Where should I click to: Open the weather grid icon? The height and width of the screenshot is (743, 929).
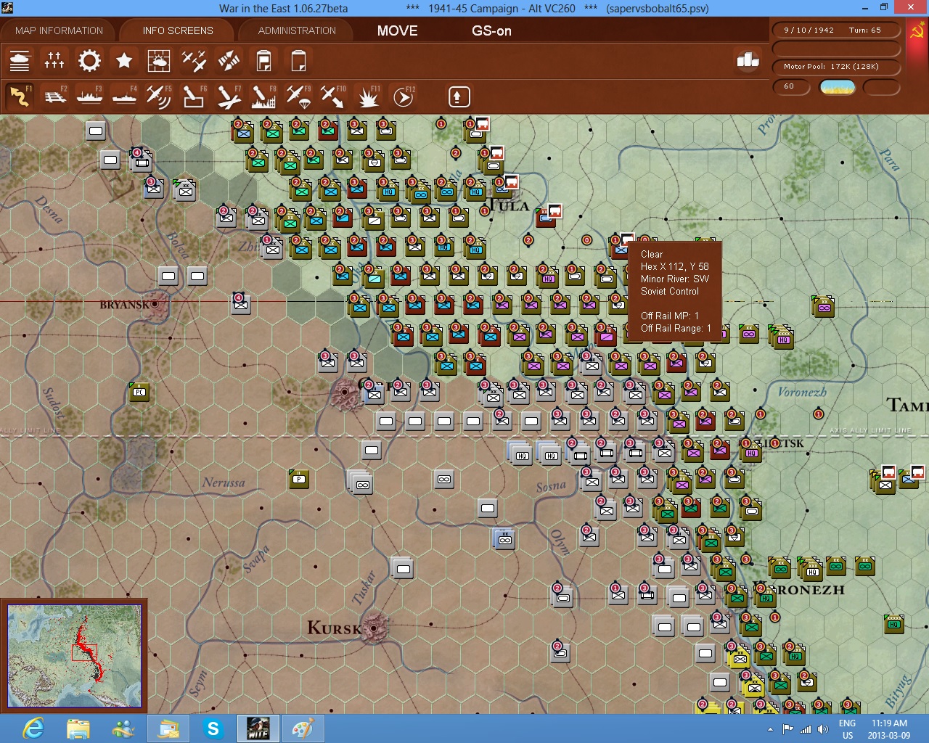tap(159, 61)
